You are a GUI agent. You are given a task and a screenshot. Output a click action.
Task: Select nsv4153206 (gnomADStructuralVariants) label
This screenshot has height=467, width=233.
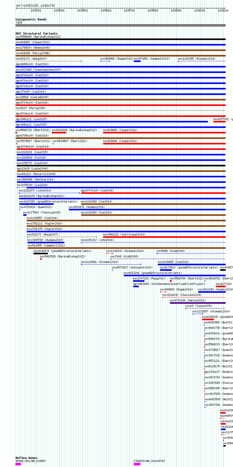pyautogui.click(x=153, y=273)
